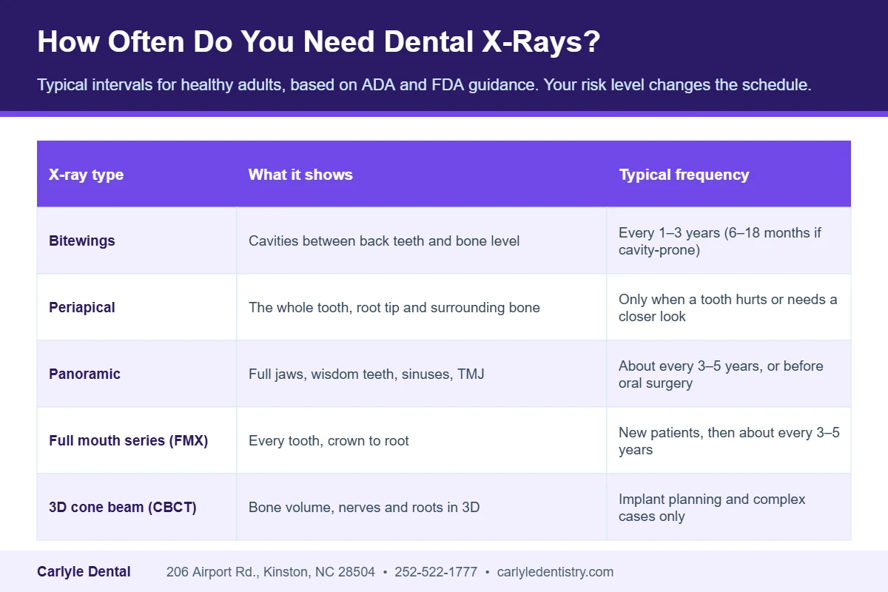Viewport: 888px width, 592px height.
Task: Click the title 'How Often Do You Need Dental X-Rays?'
Action: (x=318, y=43)
